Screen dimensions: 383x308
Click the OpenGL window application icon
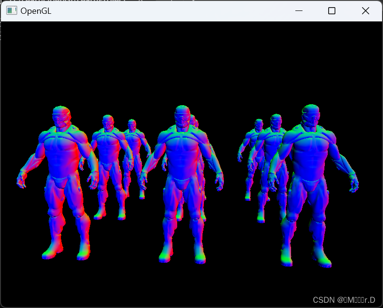pyautogui.click(x=11, y=11)
